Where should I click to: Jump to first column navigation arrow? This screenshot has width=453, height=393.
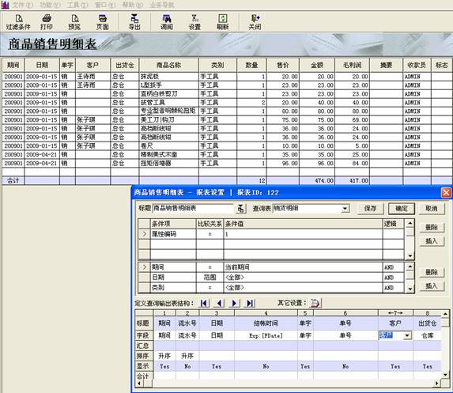click(x=204, y=303)
